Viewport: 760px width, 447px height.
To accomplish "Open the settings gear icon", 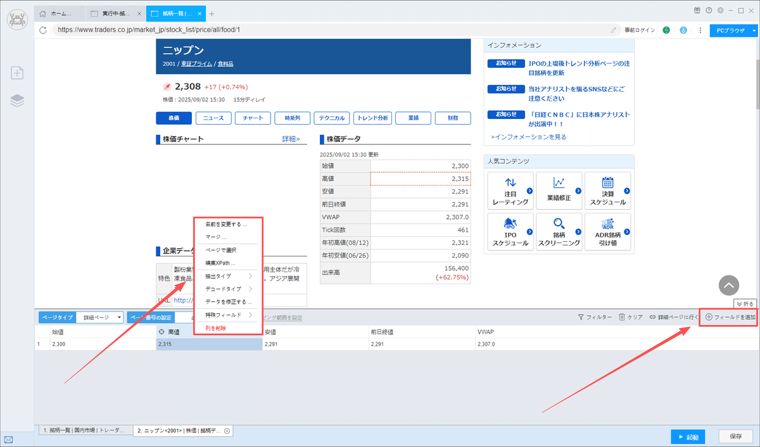I will (x=719, y=10).
